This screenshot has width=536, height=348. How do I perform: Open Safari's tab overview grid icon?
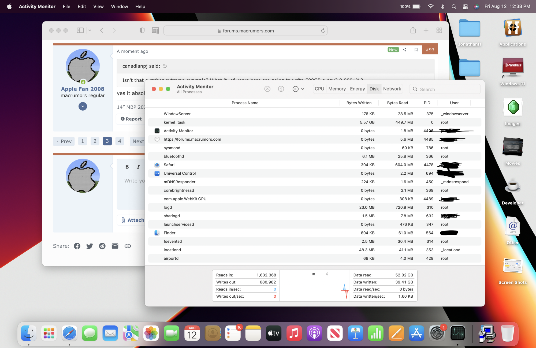(x=439, y=31)
